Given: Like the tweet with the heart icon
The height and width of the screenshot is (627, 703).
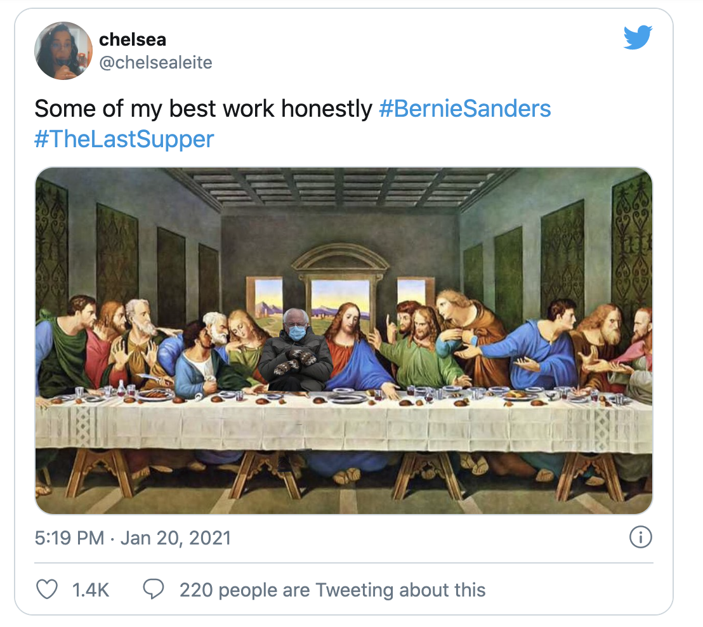Looking at the screenshot, I should click(46, 590).
